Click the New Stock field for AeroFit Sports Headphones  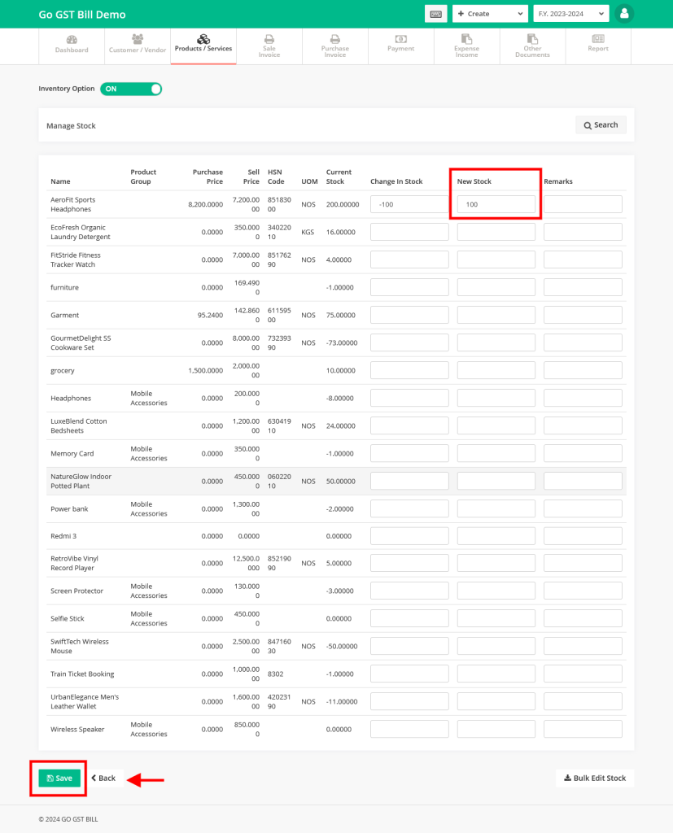(495, 204)
